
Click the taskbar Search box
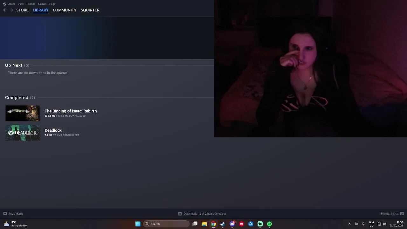pyautogui.click(x=166, y=224)
